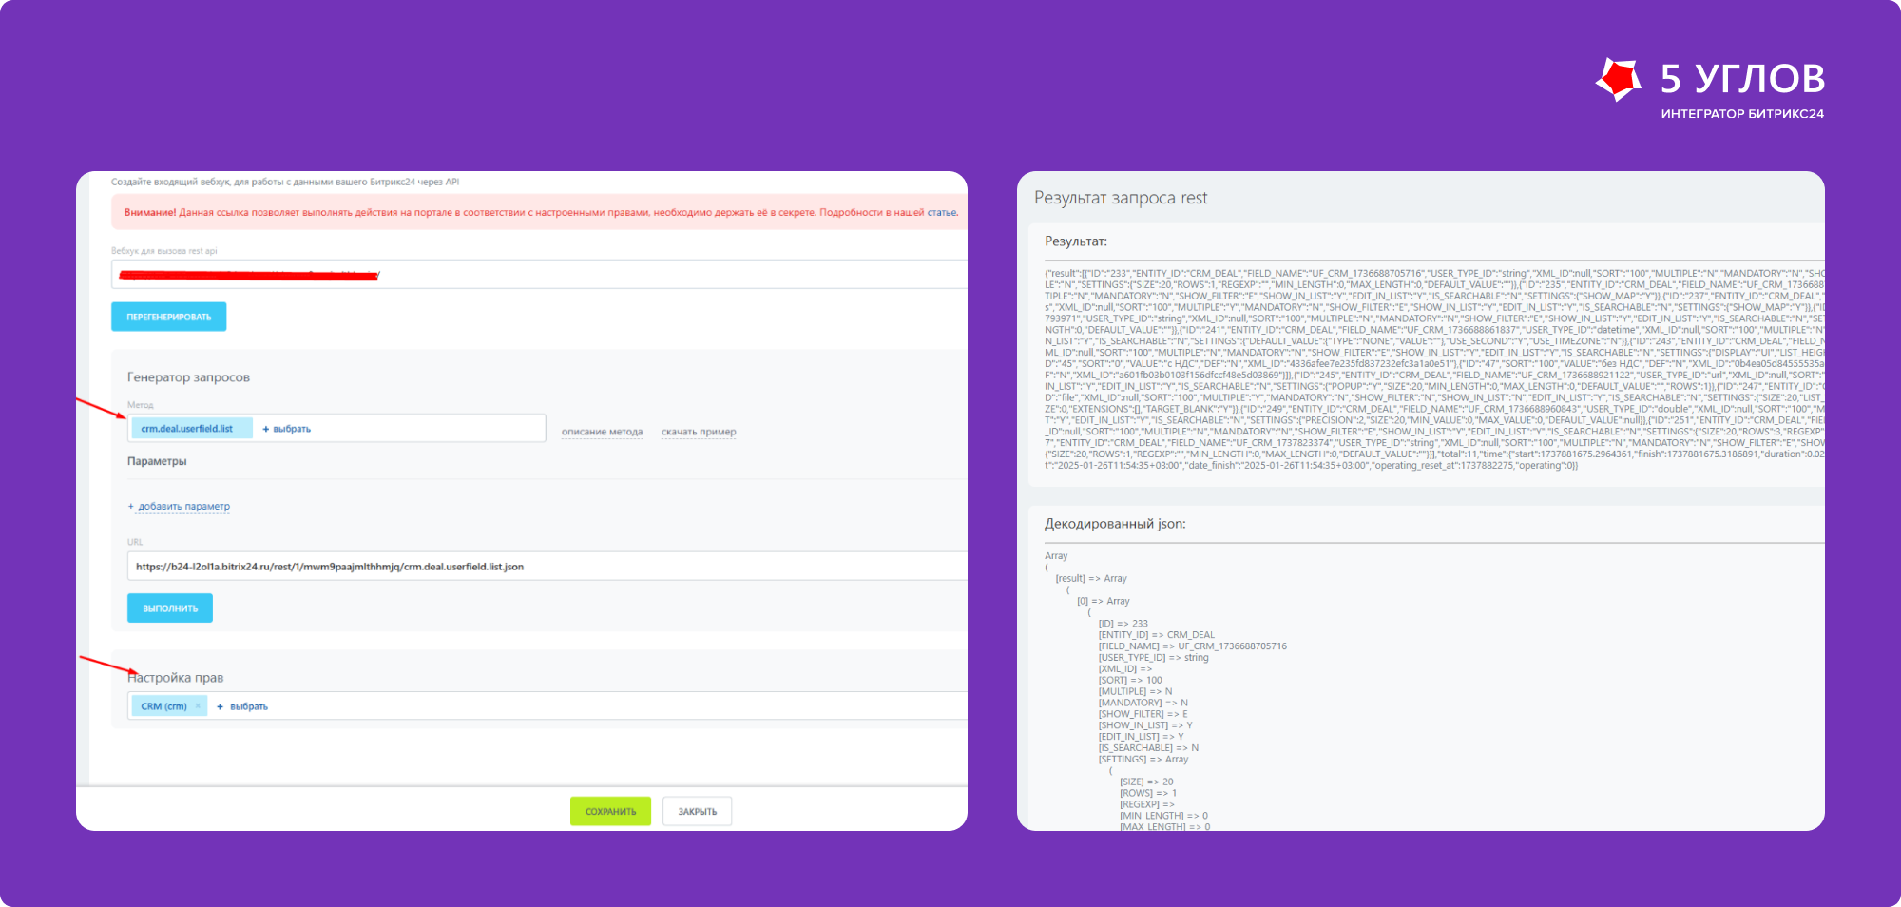Screen dimensions: 1901x907
Task: Click '[FIELD_NAME] => UF_CRM_1736688705716' line
Action: tap(1193, 646)
